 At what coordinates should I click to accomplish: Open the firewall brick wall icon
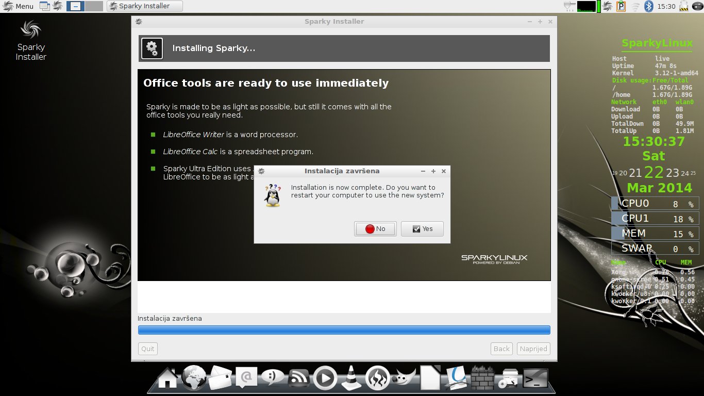click(x=483, y=378)
